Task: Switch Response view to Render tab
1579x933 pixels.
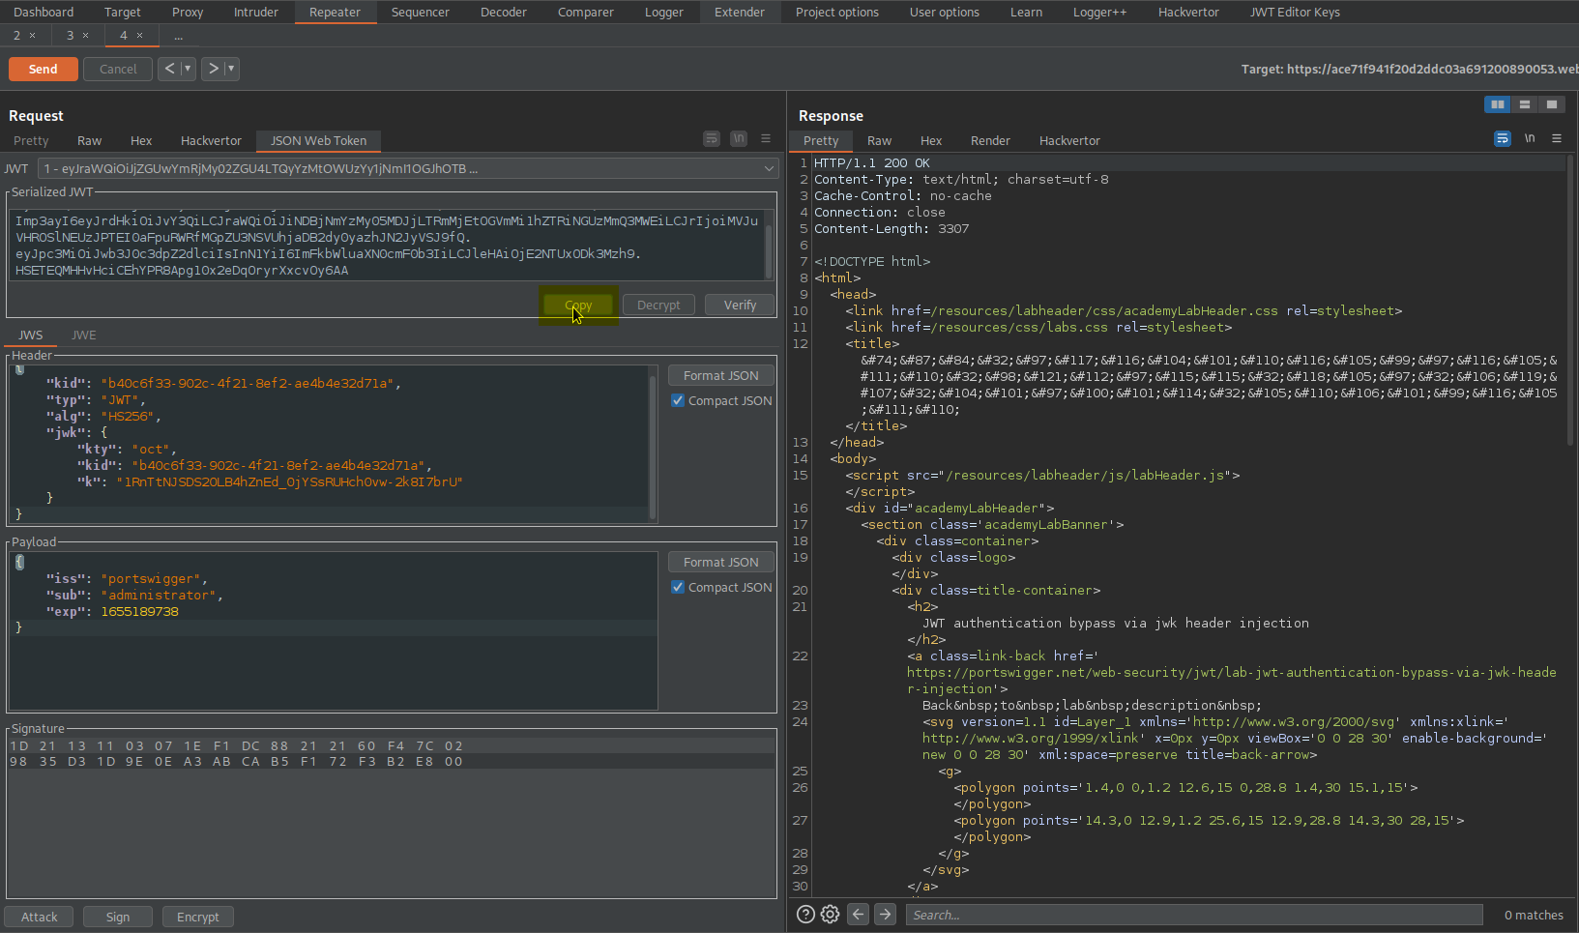Action: 990,140
